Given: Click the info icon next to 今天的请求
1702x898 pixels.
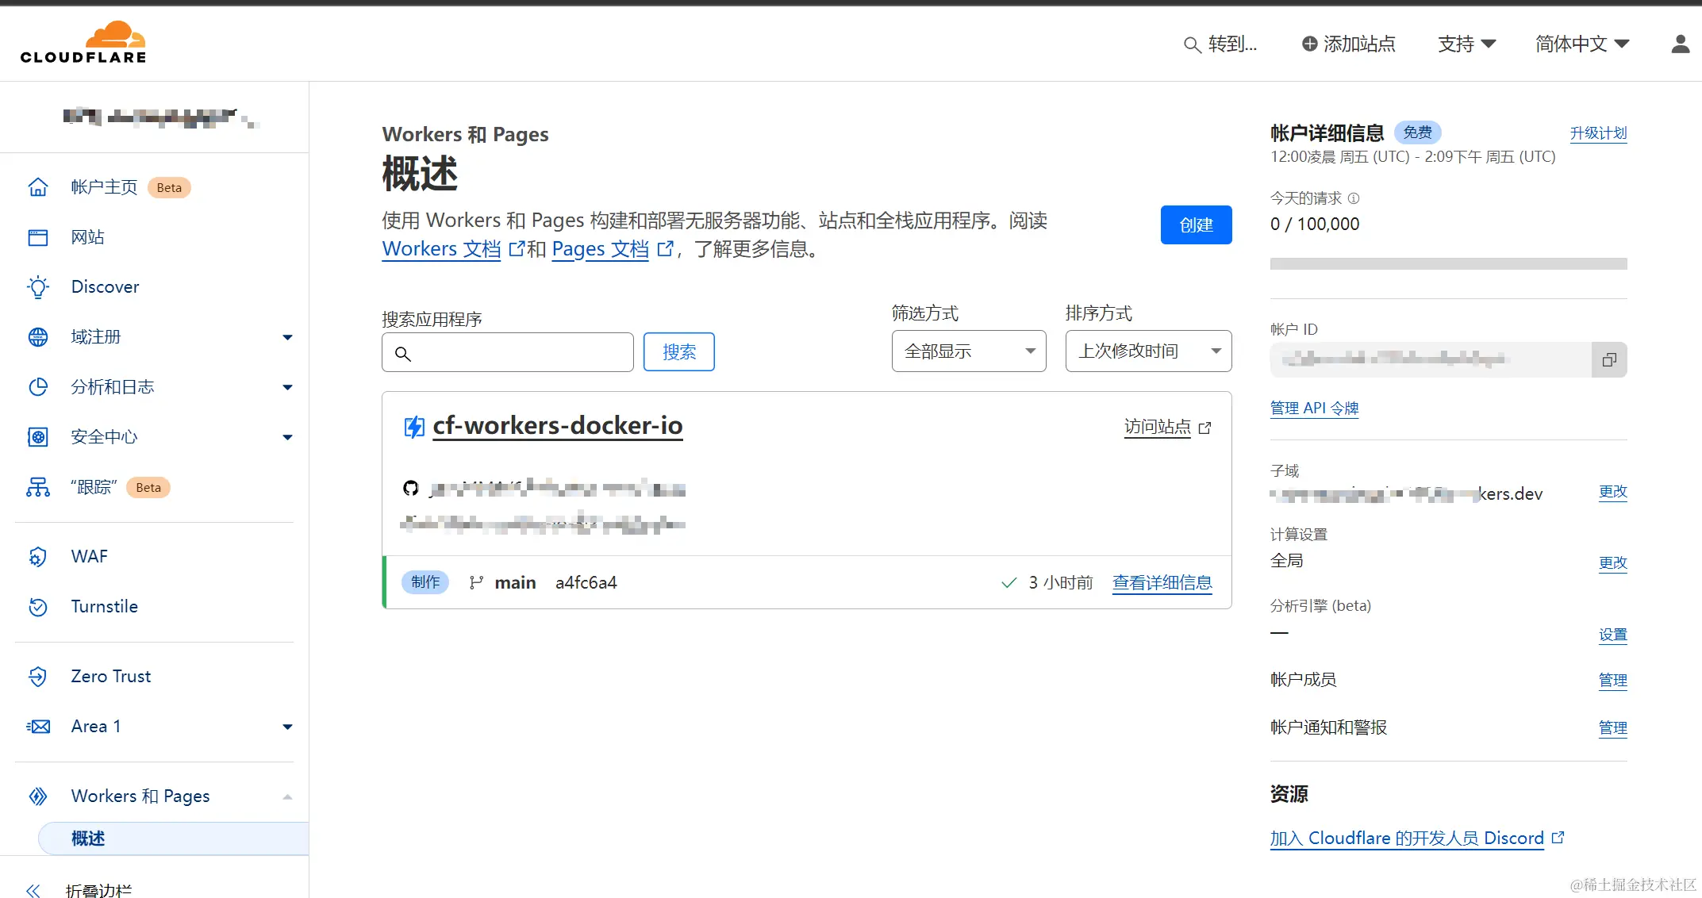Looking at the screenshot, I should pos(1354,198).
